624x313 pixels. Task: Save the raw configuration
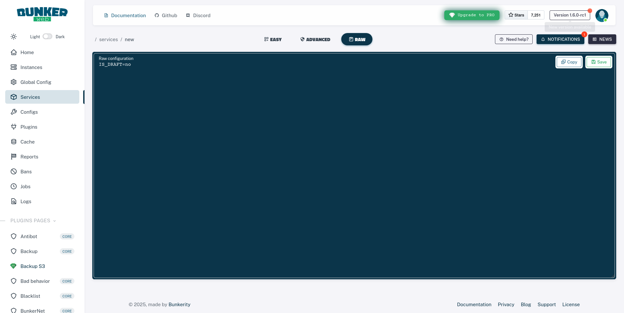(x=599, y=62)
